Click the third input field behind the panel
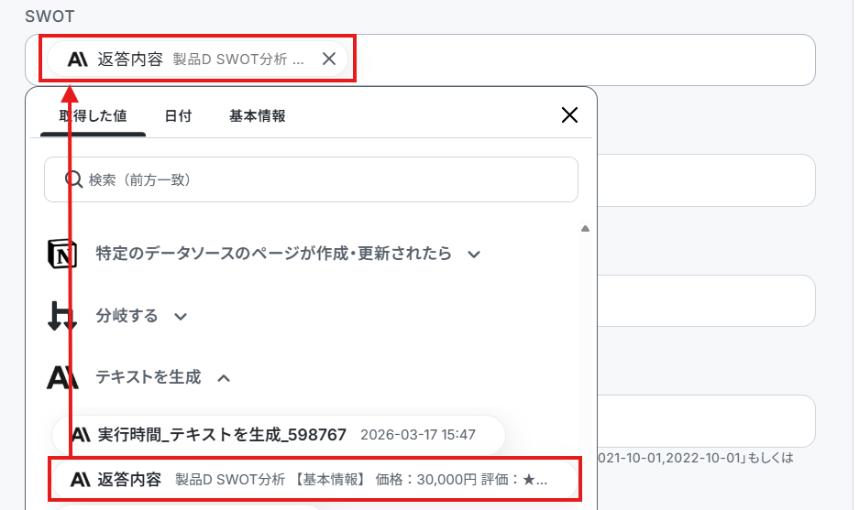Image resolution: width=859 pixels, height=510 pixels. [706, 300]
